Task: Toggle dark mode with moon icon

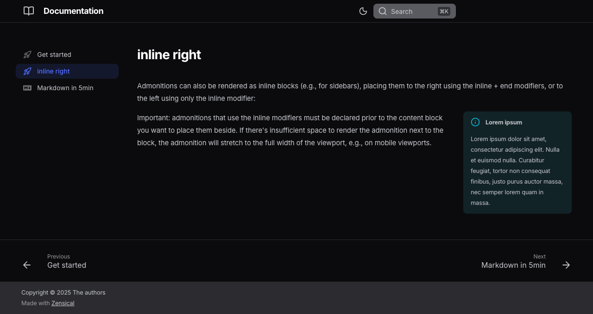Action: (363, 11)
